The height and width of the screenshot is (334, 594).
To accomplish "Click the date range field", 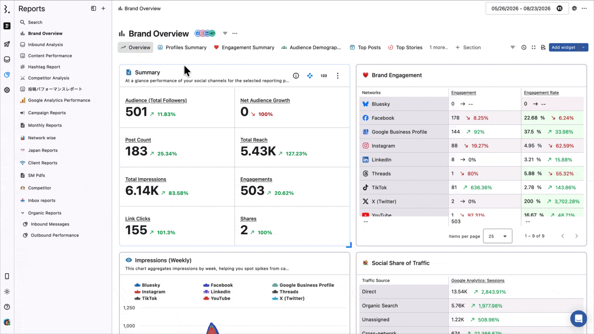I will pos(527,8).
